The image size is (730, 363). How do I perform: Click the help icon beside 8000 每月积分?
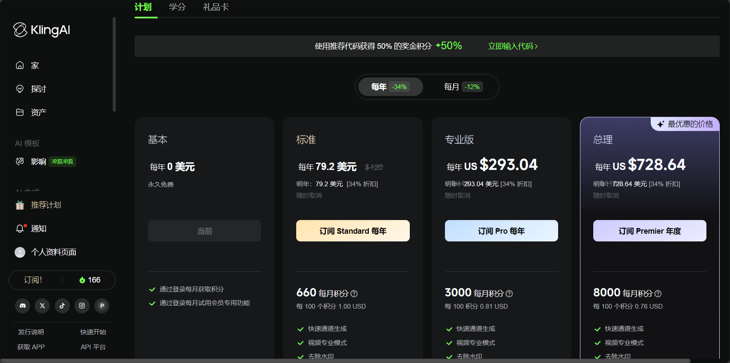[x=658, y=294]
